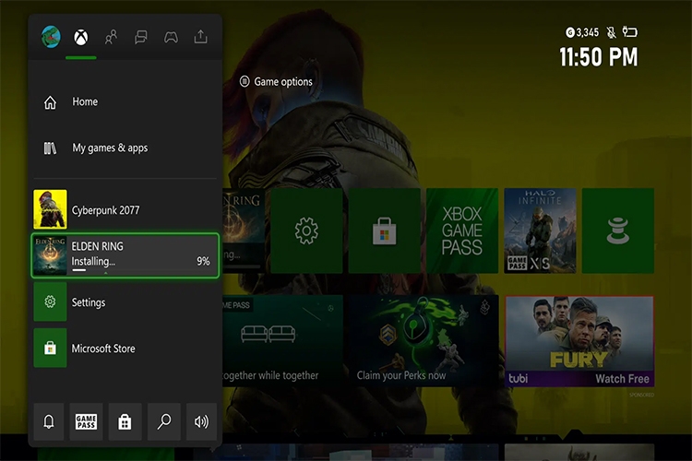Open the Share and capture tab icon

201,37
